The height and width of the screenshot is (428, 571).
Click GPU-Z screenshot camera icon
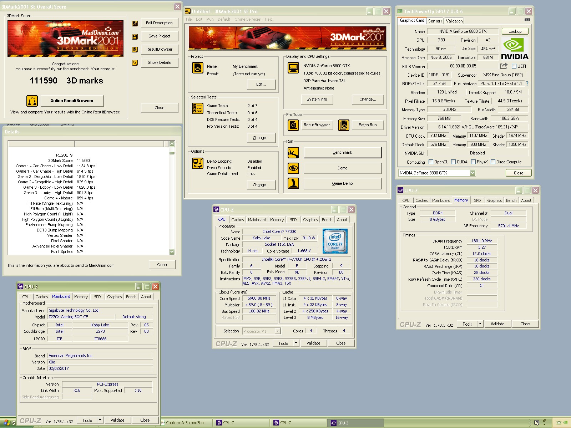(527, 20)
